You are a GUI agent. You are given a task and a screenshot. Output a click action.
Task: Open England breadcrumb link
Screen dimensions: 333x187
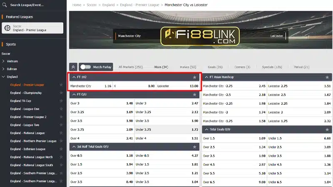coord(108,5)
